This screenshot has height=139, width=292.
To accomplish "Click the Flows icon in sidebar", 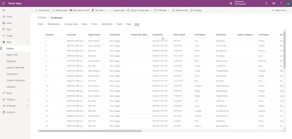I will 4,93.
